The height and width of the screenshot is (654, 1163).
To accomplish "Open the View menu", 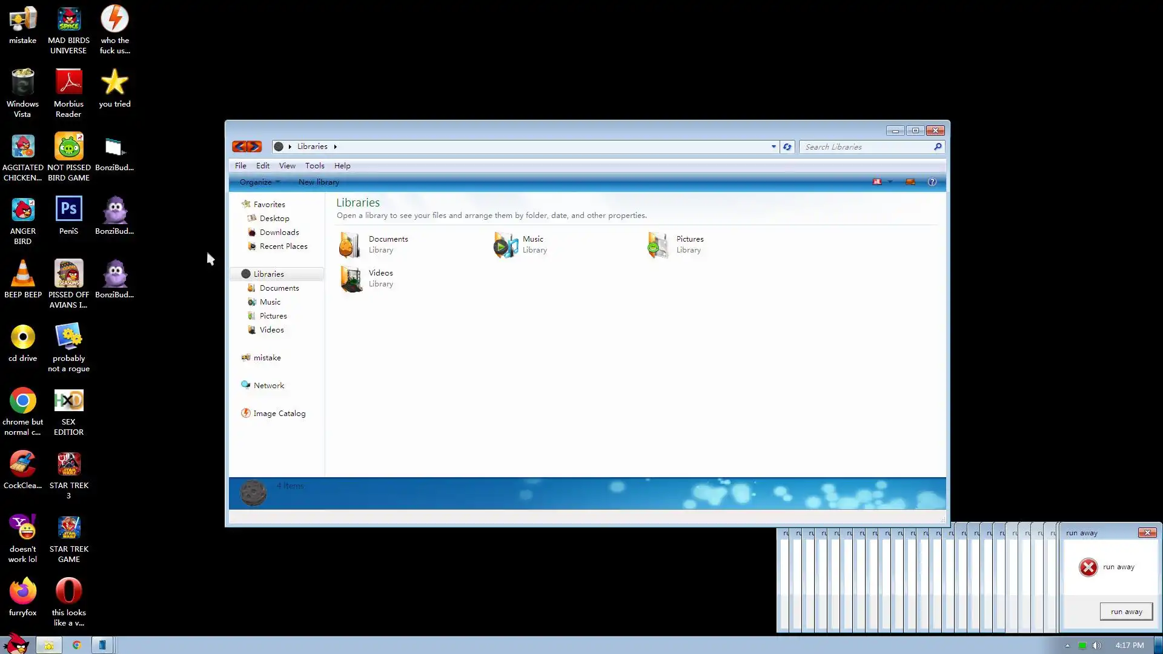I will pyautogui.click(x=287, y=165).
